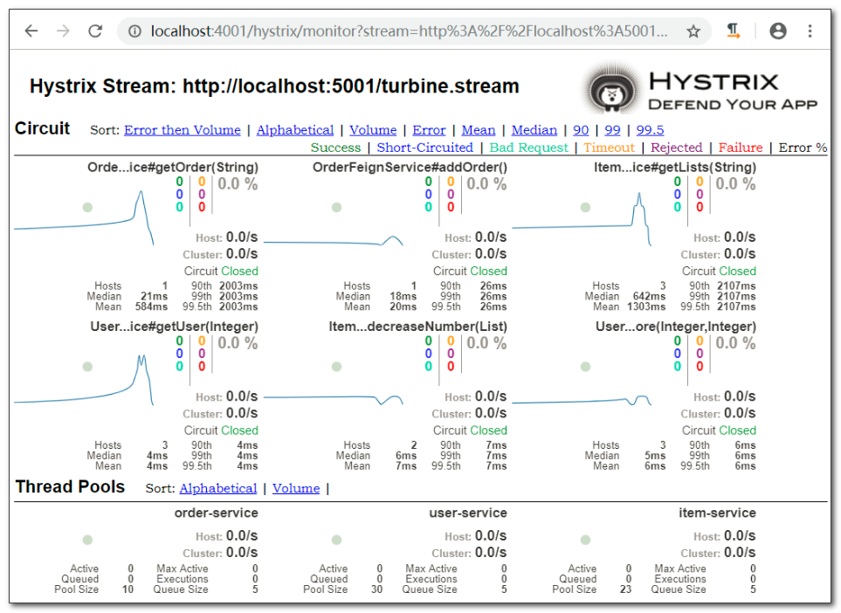Click the Thread Pools section heading
This screenshot has width=841, height=613.
tap(70, 486)
